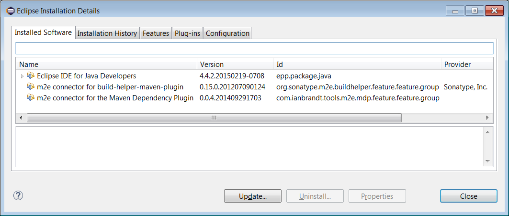Click the Id column header

pos(357,64)
